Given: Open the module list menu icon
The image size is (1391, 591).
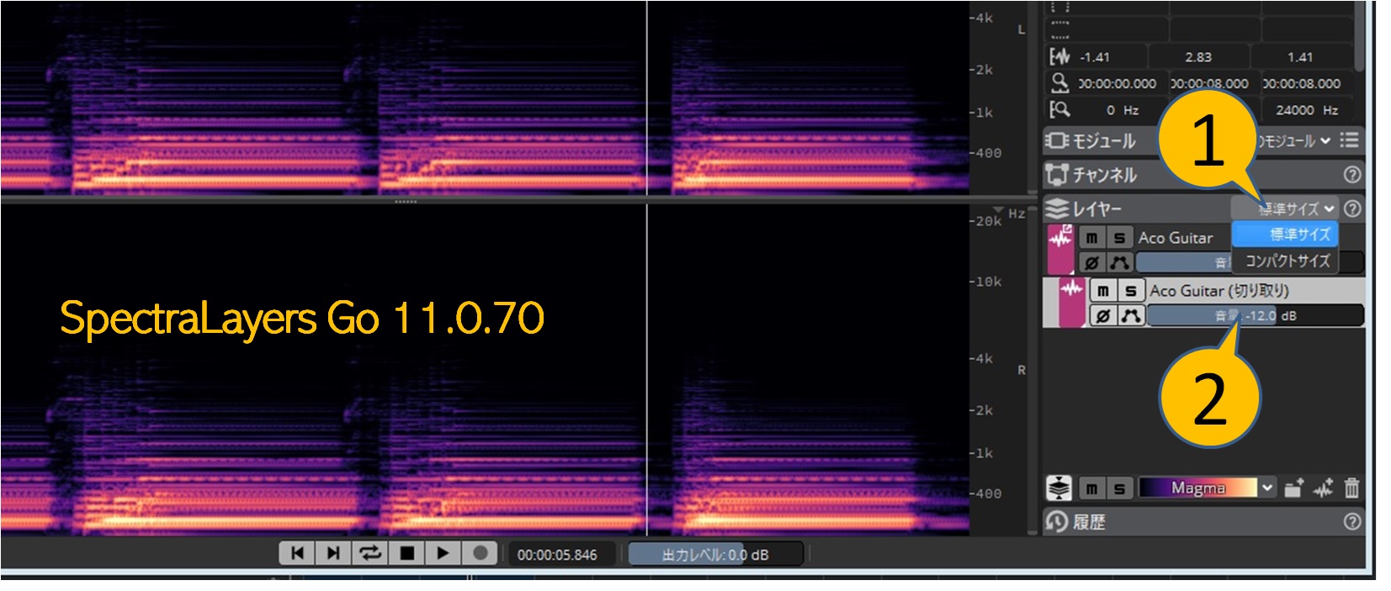Looking at the screenshot, I should pyautogui.click(x=1349, y=140).
